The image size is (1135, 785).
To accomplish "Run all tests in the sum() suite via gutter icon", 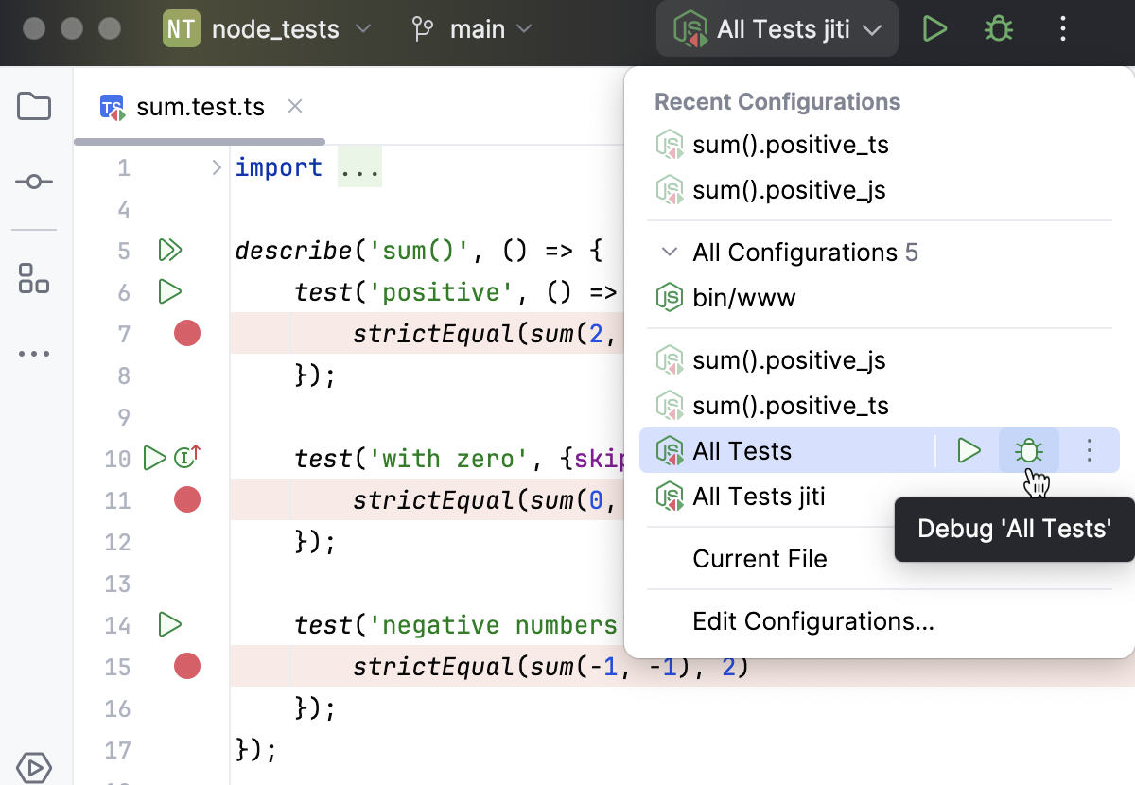I will click(170, 250).
